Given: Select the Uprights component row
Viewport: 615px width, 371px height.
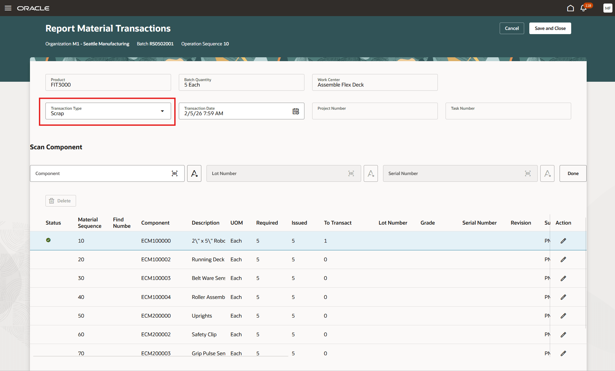Looking at the screenshot, I should tap(202, 316).
